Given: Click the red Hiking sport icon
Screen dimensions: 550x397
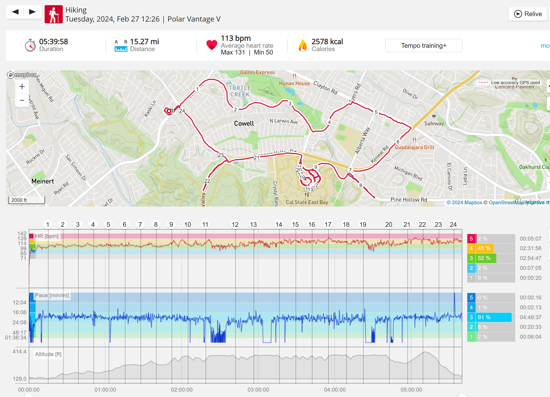Looking at the screenshot, I should click(x=53, y=15).
